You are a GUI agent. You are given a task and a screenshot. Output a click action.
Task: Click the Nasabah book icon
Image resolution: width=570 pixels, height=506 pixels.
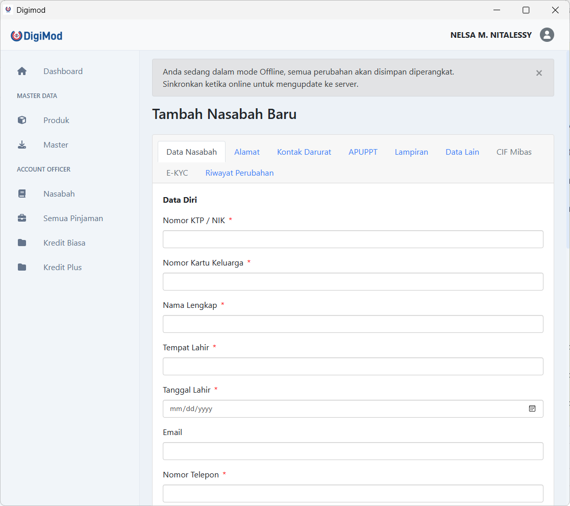22,194
